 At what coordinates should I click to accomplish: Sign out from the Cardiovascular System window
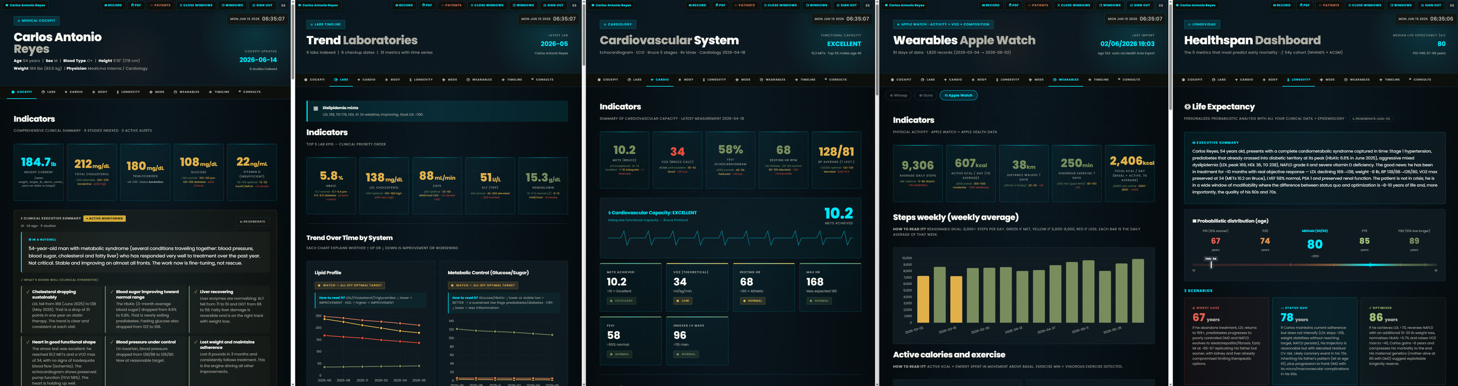[847, 5]
